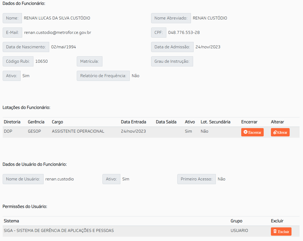Select the name RENAN LUCAS DA SILVA CUSTÓDIO
The height and width of the screenshot is (241, 303).
57,18
